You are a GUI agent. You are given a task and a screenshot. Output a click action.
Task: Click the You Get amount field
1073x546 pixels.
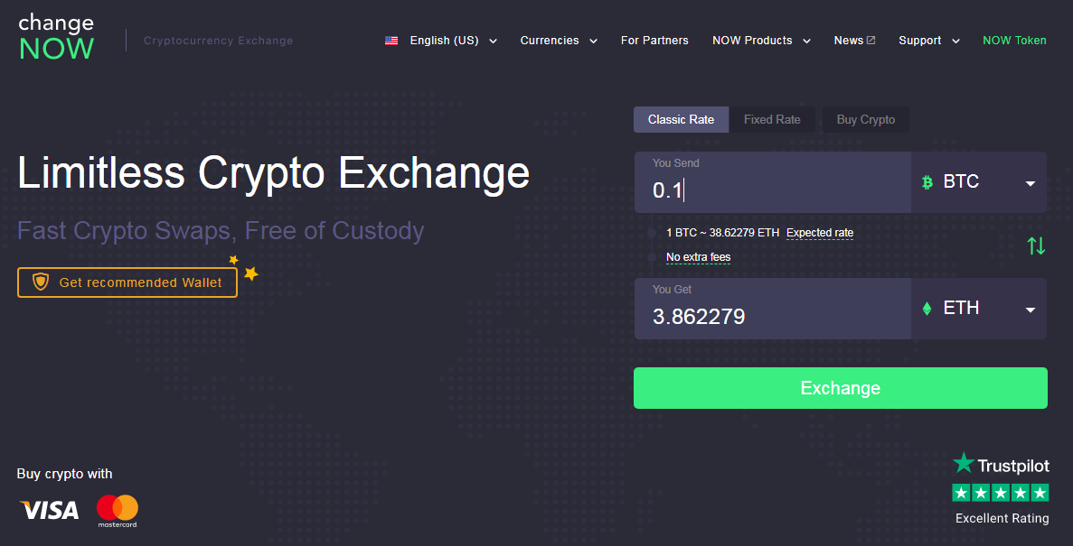(x=773, y=309)
